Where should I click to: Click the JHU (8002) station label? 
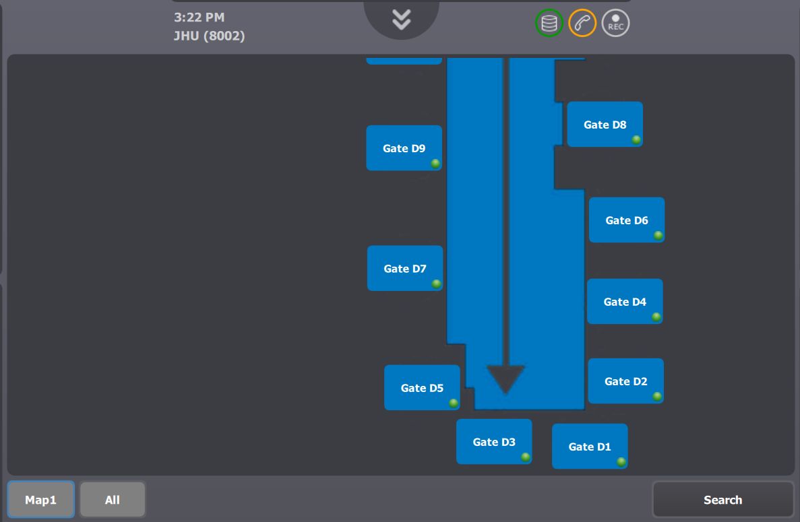coord(209,36)
